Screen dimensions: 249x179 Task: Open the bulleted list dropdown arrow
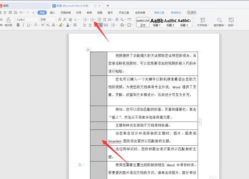[88, 20]
